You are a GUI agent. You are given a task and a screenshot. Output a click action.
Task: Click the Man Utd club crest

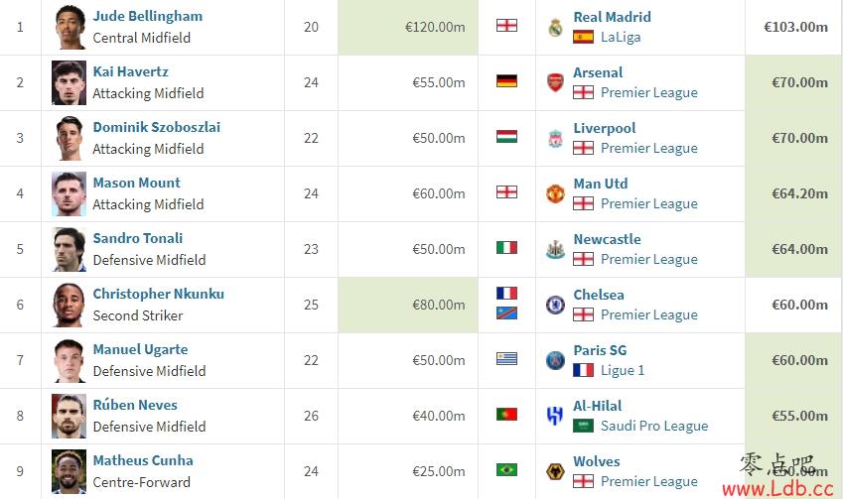(555, 193)
